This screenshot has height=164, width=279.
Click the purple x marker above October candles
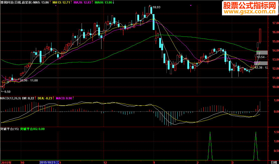(x=56, y=6)
